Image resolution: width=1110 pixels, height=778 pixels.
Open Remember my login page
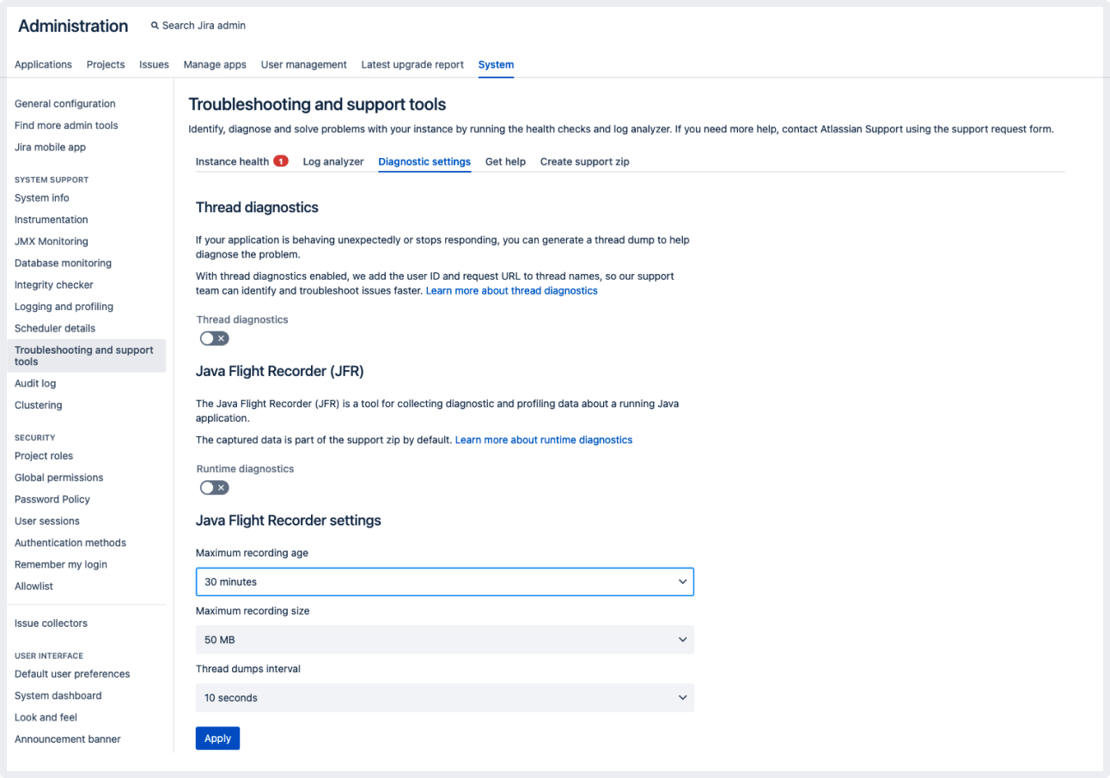coord(61,564)
